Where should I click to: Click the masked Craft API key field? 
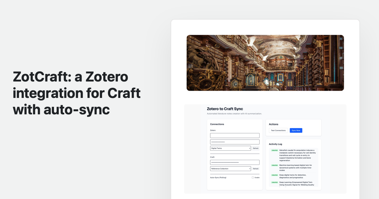point(235,162)
